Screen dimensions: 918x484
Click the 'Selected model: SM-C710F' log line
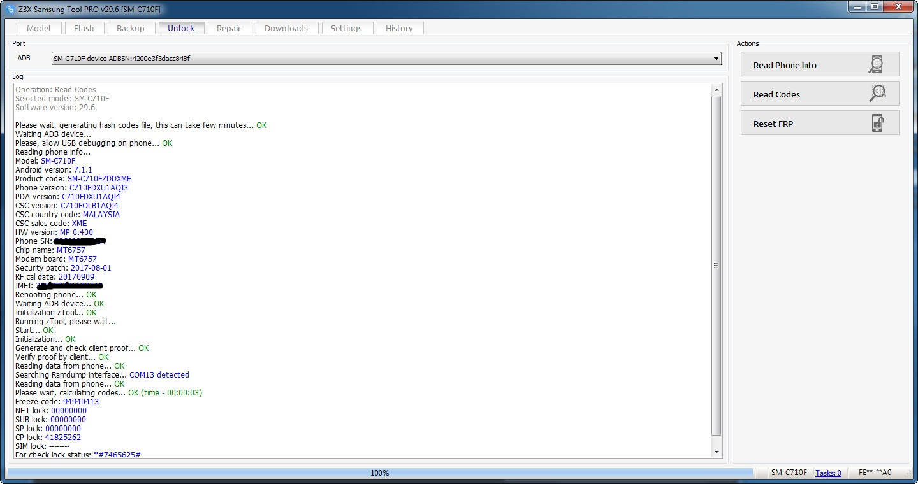[x=62, y=99]
